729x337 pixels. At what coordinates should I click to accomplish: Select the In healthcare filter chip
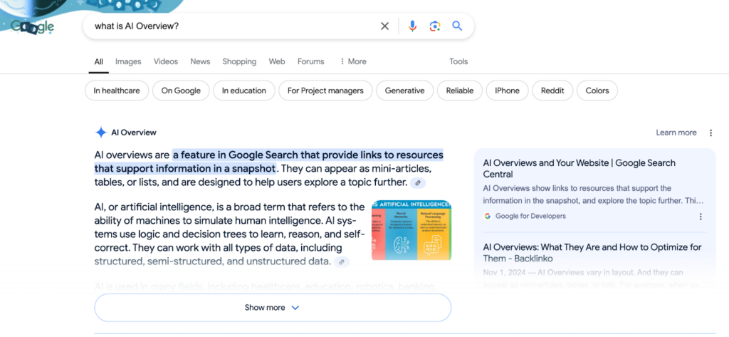[117, 90]
